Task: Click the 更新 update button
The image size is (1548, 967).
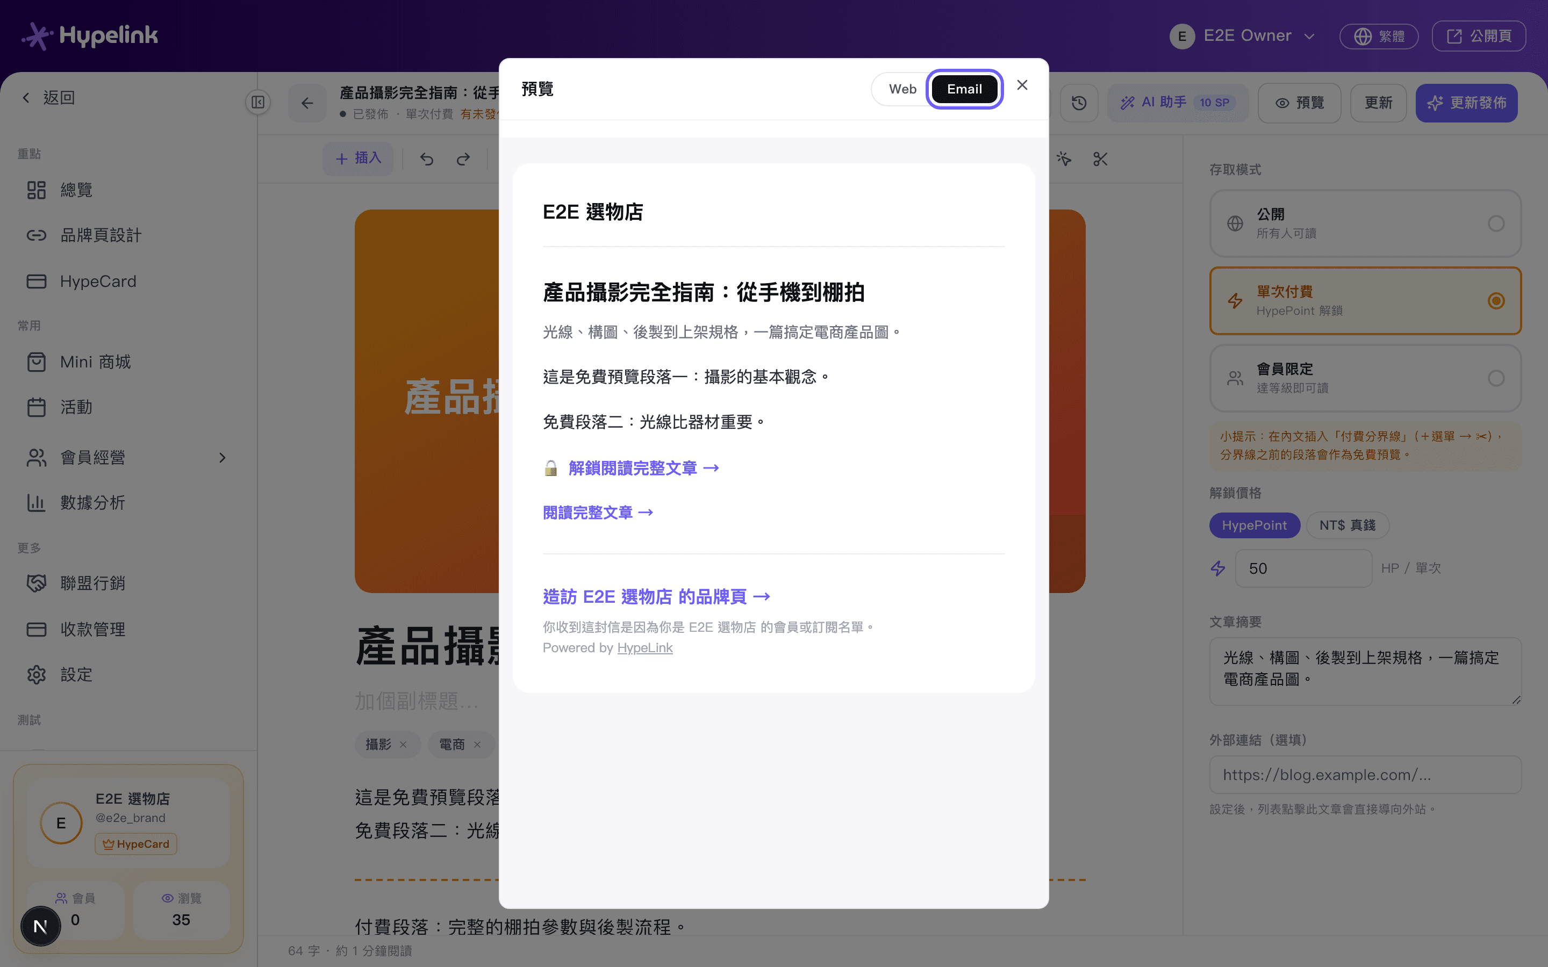Action: [x=1378, y=103]
